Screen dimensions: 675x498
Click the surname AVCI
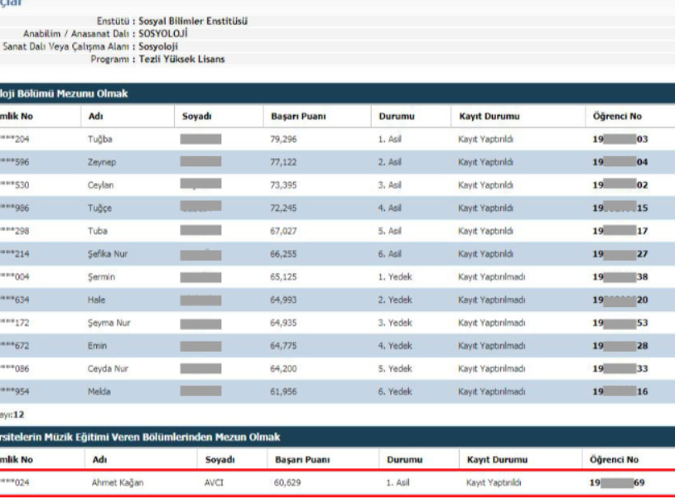(214, 481)
